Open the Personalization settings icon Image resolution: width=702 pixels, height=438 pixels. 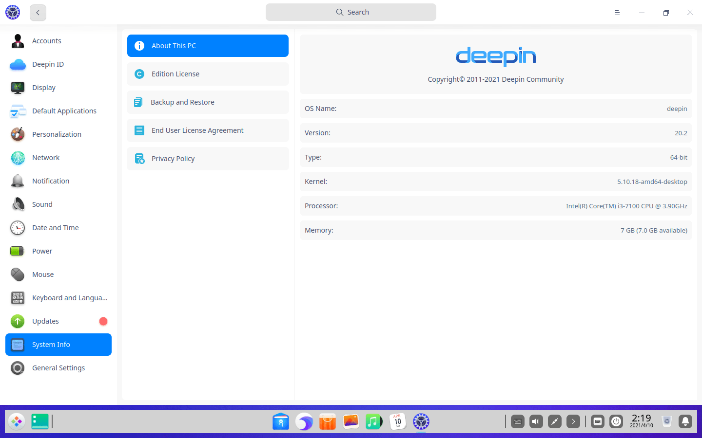coord(18,134)
